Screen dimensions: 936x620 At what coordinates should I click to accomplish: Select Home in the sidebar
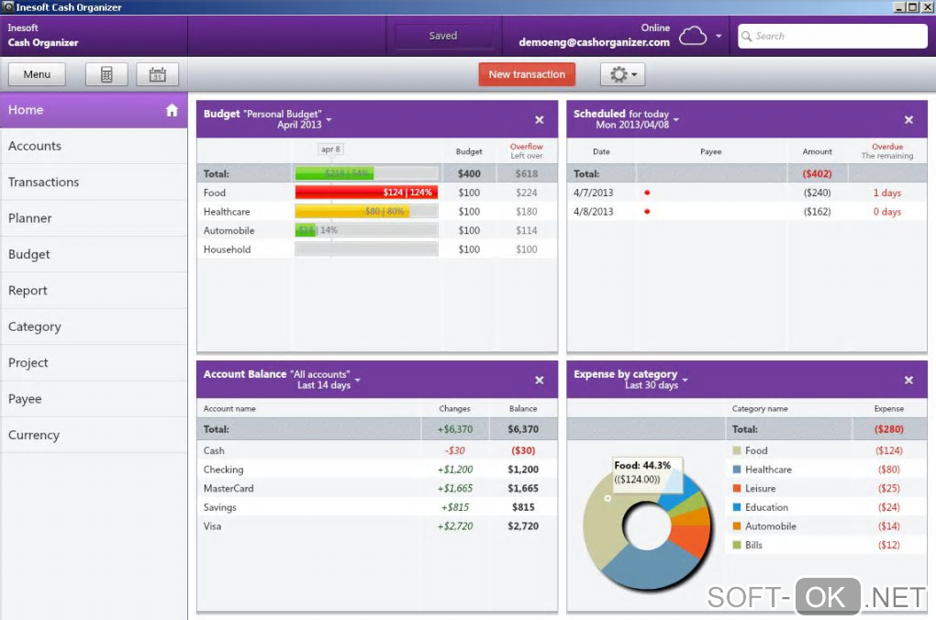pyautogui.click(x=94, y=110)
